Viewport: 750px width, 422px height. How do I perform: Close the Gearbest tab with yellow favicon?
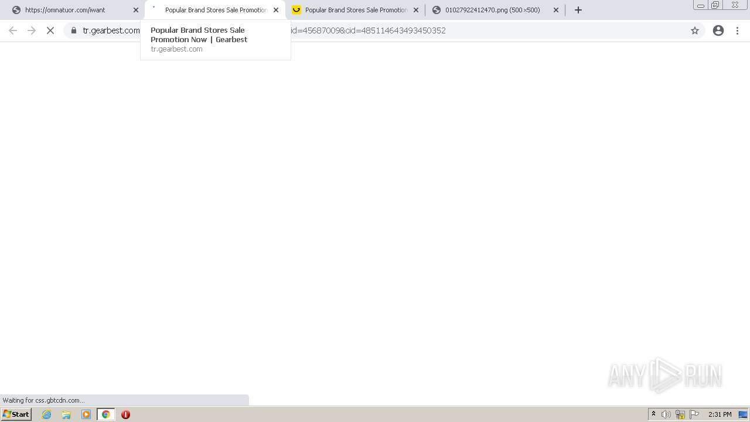(x=416, y=10)
